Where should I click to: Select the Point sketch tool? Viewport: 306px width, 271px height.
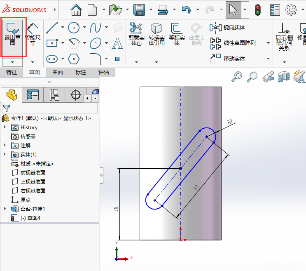click(117, 59)
